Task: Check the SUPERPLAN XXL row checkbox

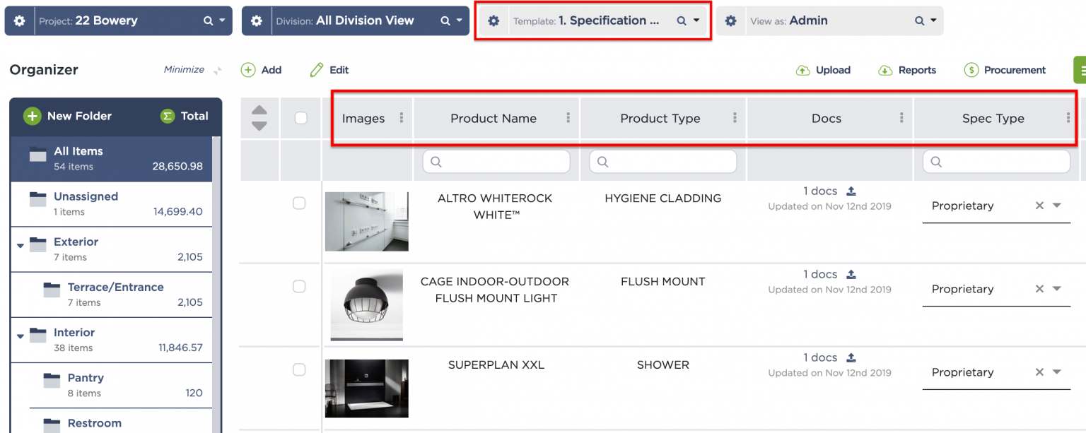Action: (299, 369)
